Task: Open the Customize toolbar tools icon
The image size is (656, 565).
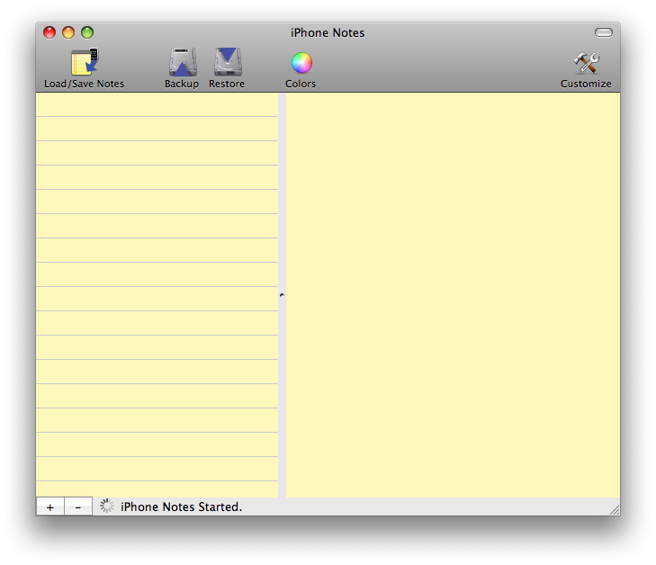Action: point(586,63)
